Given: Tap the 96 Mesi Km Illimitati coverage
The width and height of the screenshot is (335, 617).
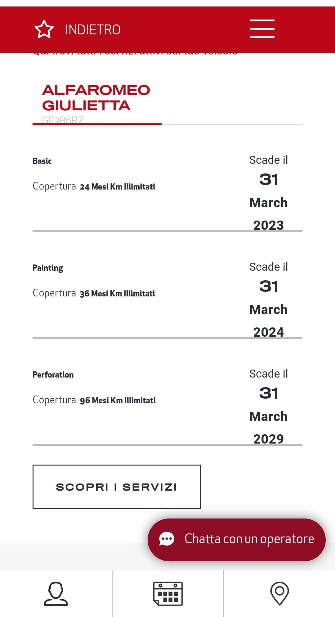Looking at the screenshot, I should [118, 400].
